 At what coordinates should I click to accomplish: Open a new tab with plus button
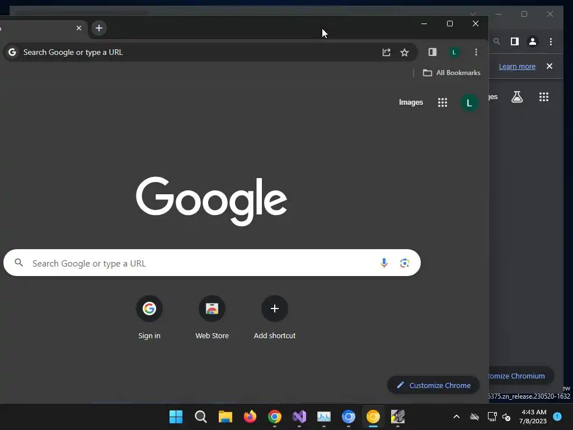(98, 28)
